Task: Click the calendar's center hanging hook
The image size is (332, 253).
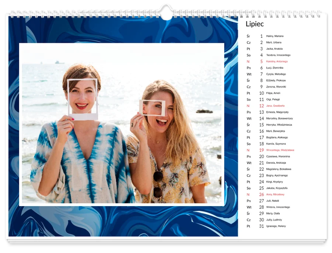Action: [166, 12]
